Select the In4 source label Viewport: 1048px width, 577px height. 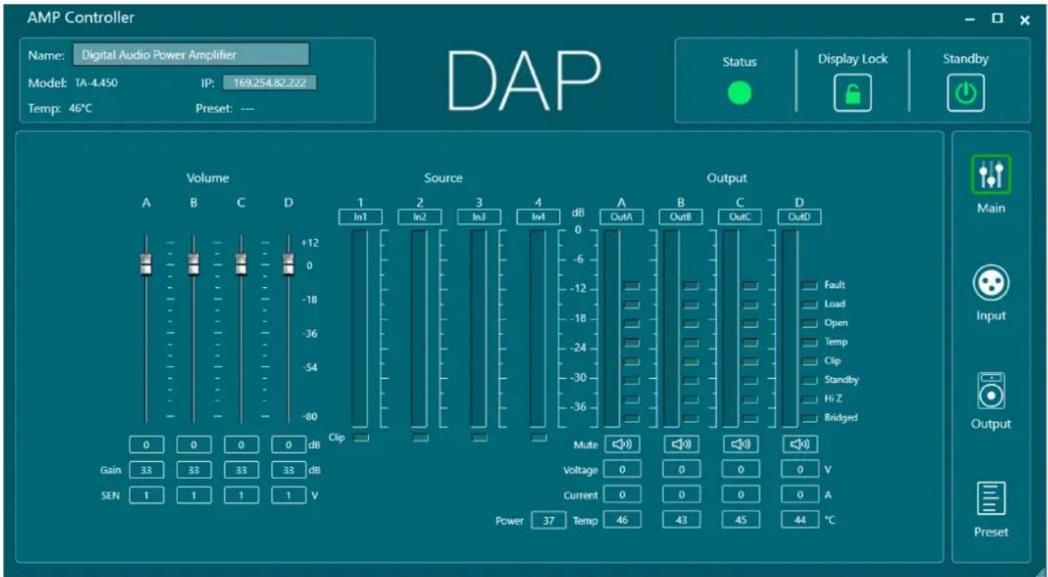point(538,216)
